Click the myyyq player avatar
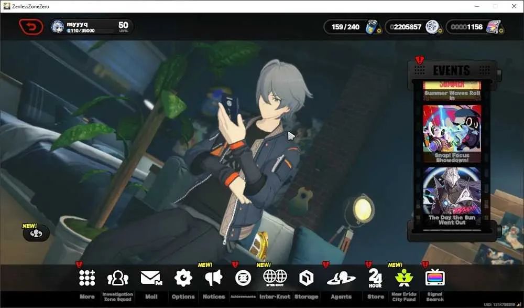The image size is (524, 308). click(58, 27)
